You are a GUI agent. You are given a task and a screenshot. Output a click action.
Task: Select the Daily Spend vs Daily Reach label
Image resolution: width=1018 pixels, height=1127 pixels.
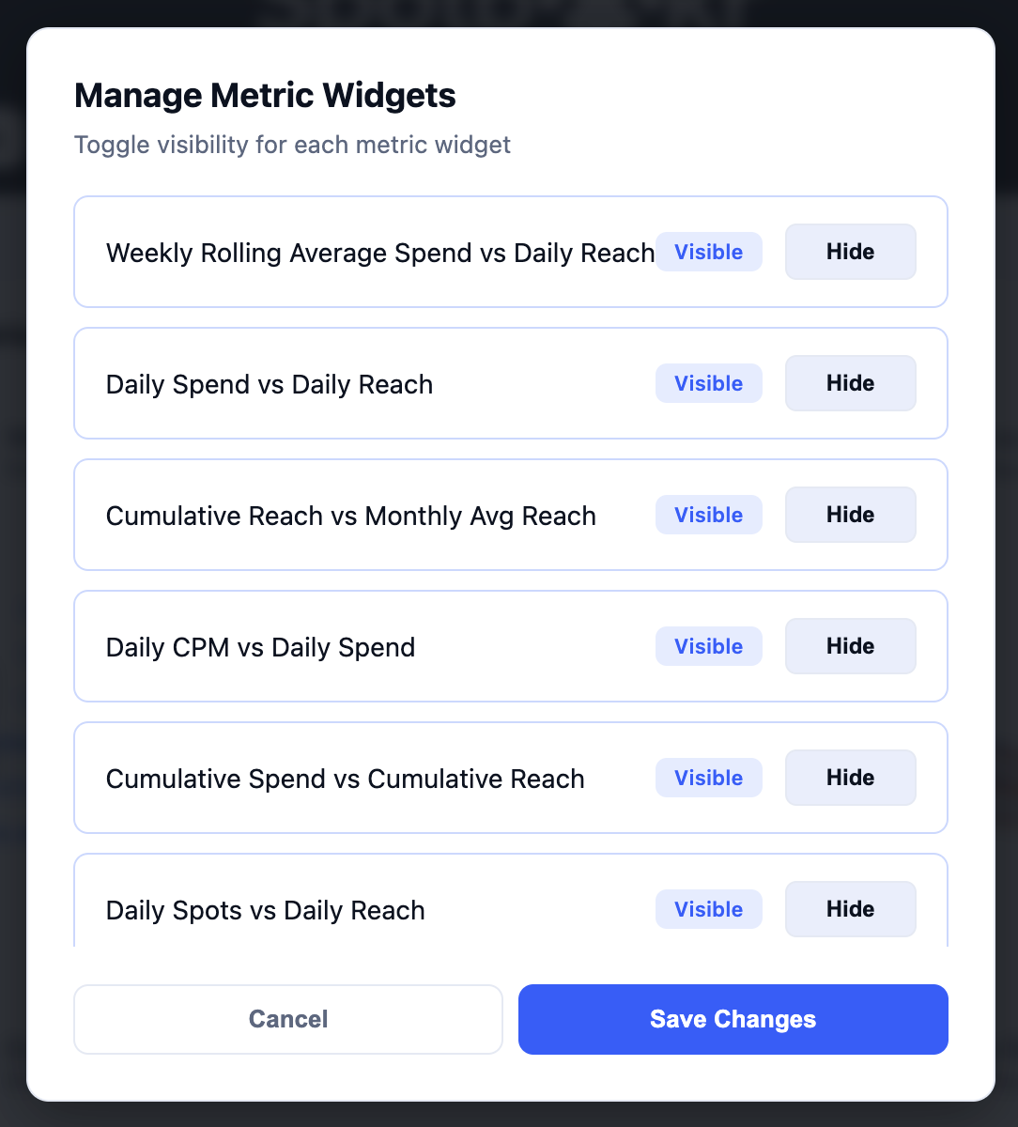pos(269,384)
